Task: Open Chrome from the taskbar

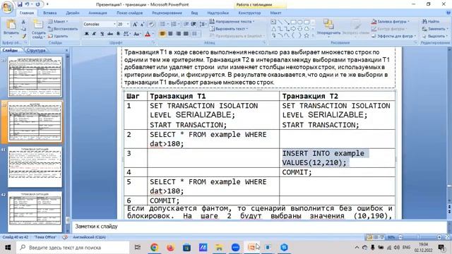Action: tap(154, 248)
